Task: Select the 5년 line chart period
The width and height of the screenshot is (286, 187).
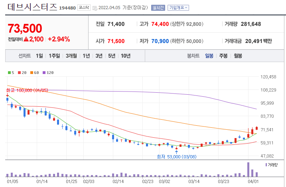Action: click(112, 56)
